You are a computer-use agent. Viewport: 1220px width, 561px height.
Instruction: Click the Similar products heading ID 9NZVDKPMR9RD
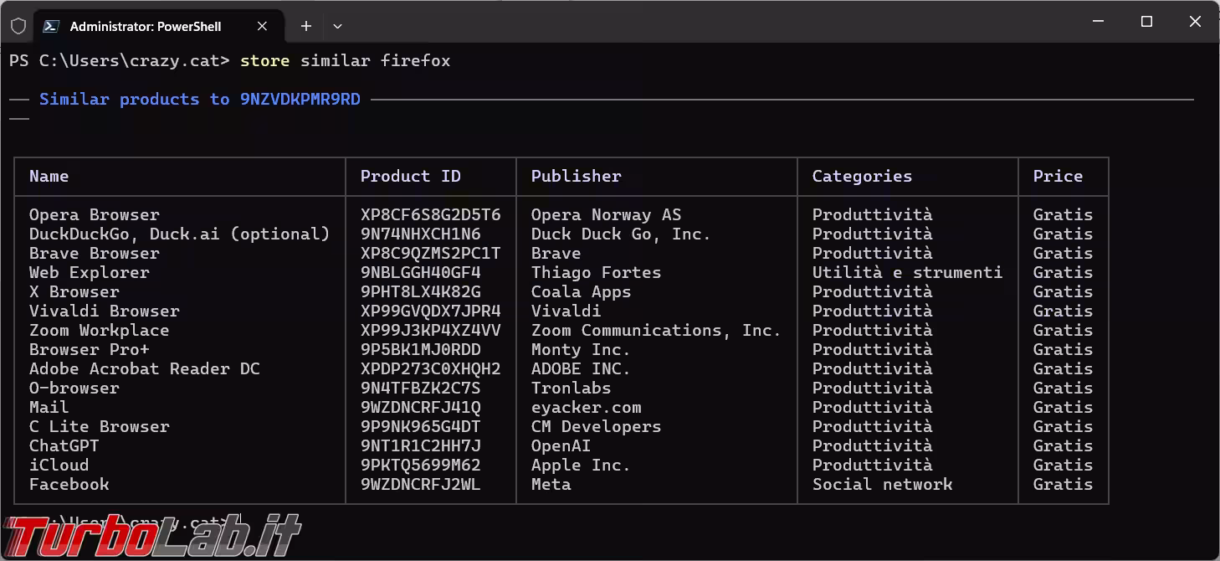click(300, 99)
